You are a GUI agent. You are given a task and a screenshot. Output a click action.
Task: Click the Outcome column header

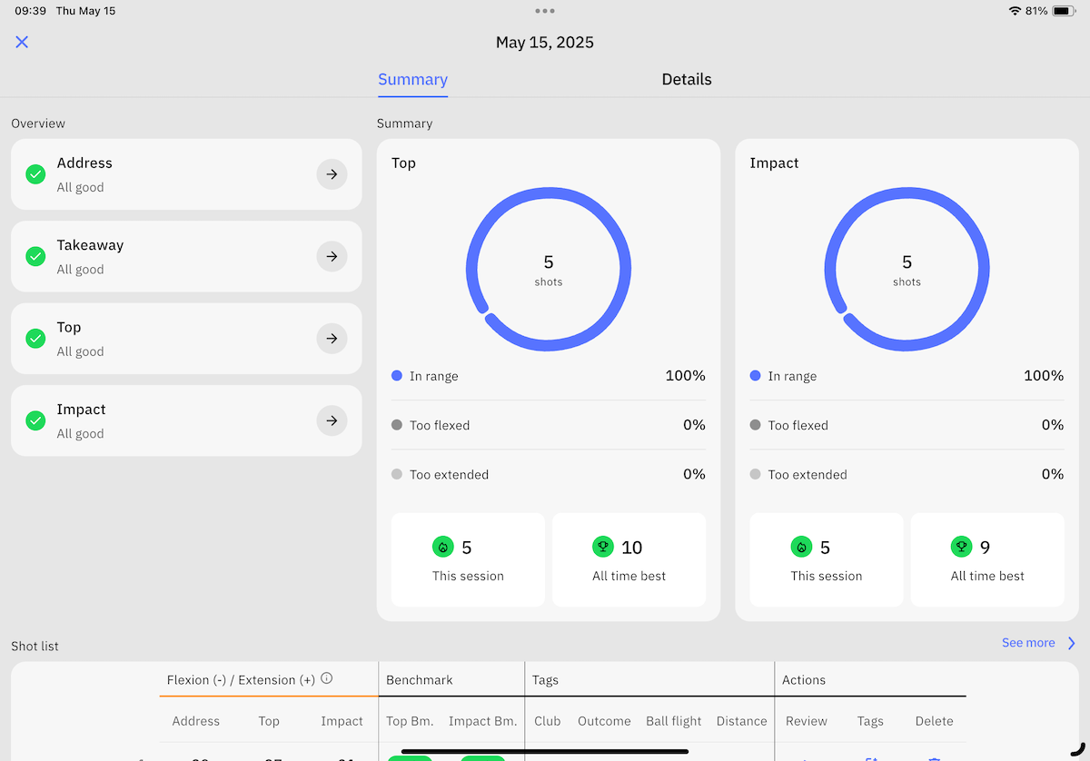[604, 721]
